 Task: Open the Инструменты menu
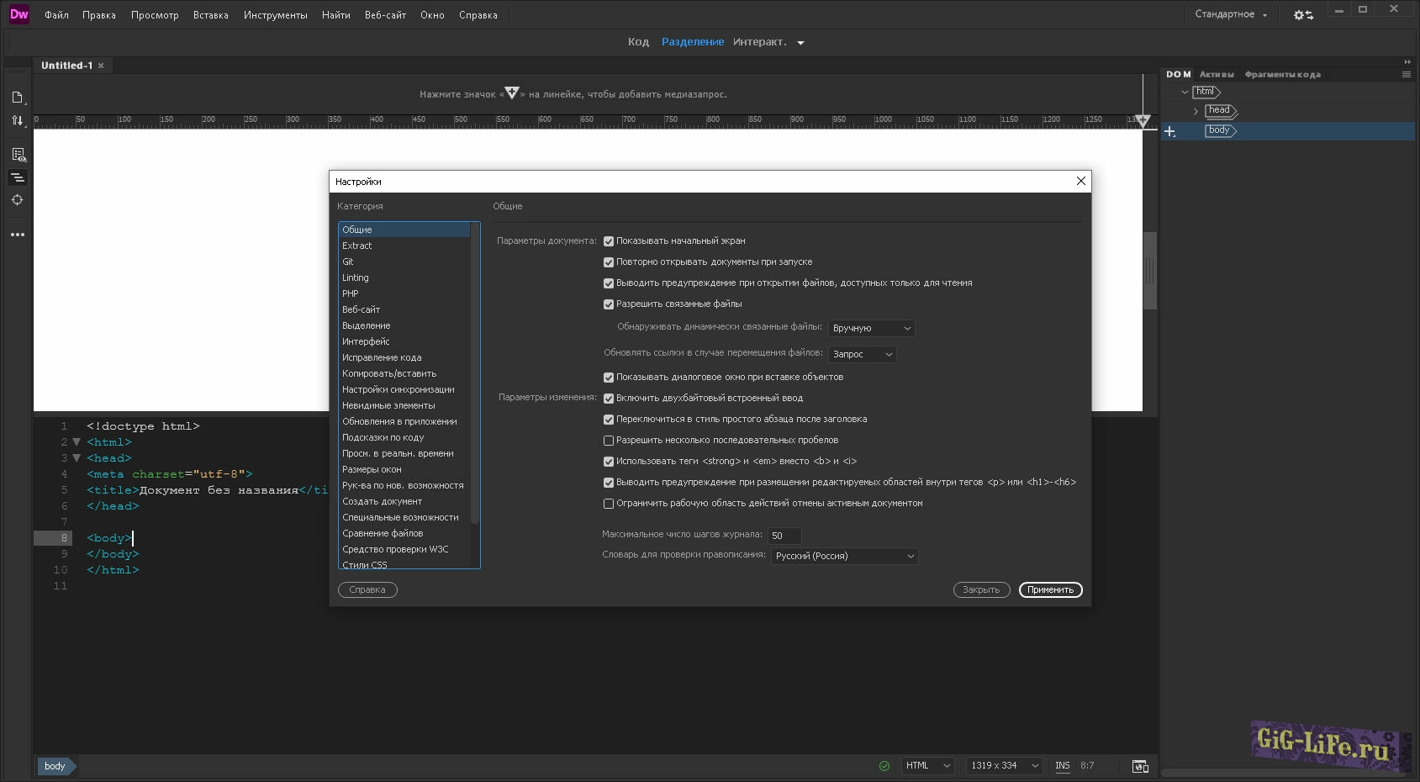[275, 15]
